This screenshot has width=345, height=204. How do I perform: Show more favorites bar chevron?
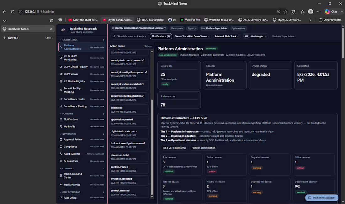click(x=310, y=20)
